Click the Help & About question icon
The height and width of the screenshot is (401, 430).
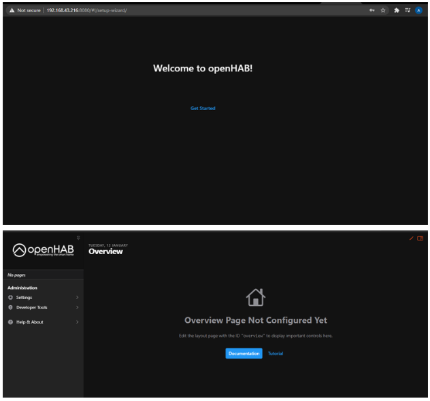(x=10, y=321)
